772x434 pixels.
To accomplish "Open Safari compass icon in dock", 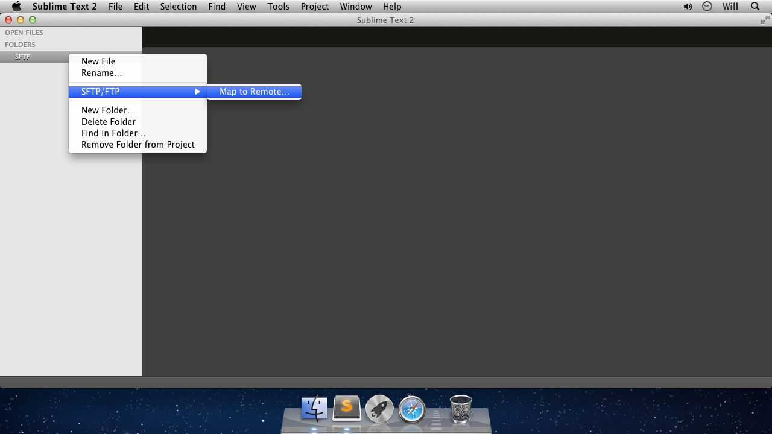I will pos(412,409).
